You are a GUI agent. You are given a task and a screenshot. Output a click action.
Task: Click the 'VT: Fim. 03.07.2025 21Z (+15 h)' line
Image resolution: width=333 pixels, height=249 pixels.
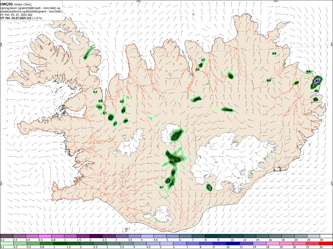(21, 18)
